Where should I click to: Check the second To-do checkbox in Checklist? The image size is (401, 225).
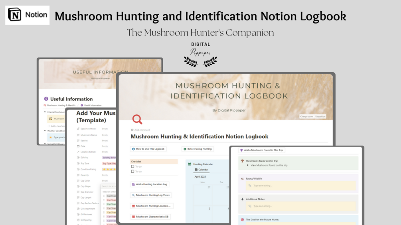pyautogui.click(x=132, y=171)
